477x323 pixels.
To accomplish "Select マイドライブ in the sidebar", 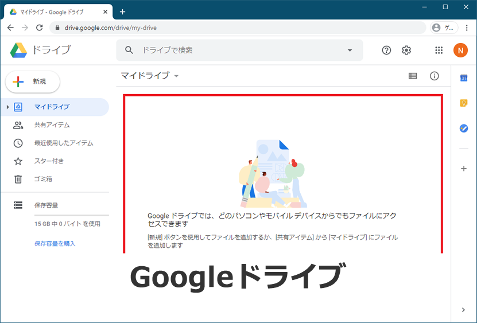I will coord(55,107).
